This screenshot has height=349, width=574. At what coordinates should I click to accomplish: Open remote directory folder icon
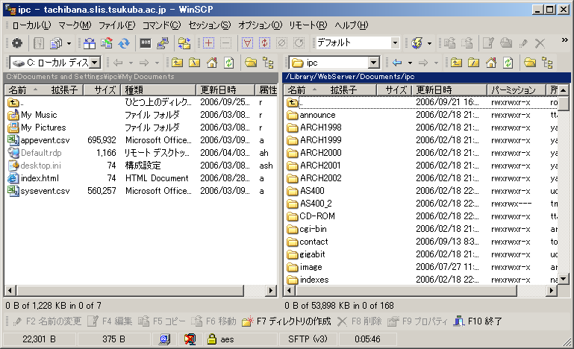(530, 63)
